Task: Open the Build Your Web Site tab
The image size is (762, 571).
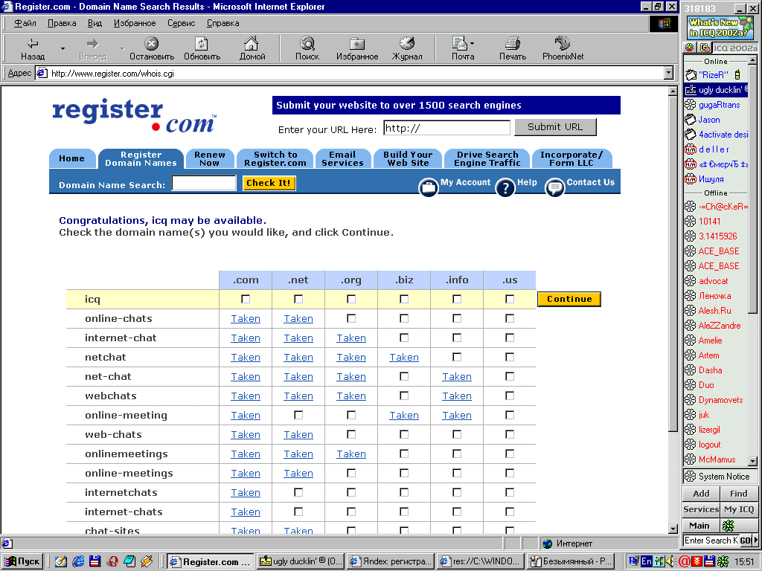Action: click(x=408, y=159)
